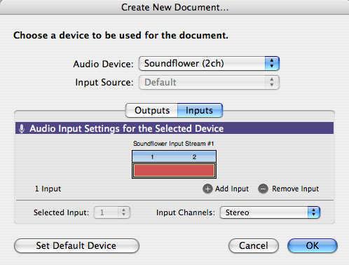Click the Selected Input stepper arrows
This screenshot has height=265, width=349.
pos(123,212)
